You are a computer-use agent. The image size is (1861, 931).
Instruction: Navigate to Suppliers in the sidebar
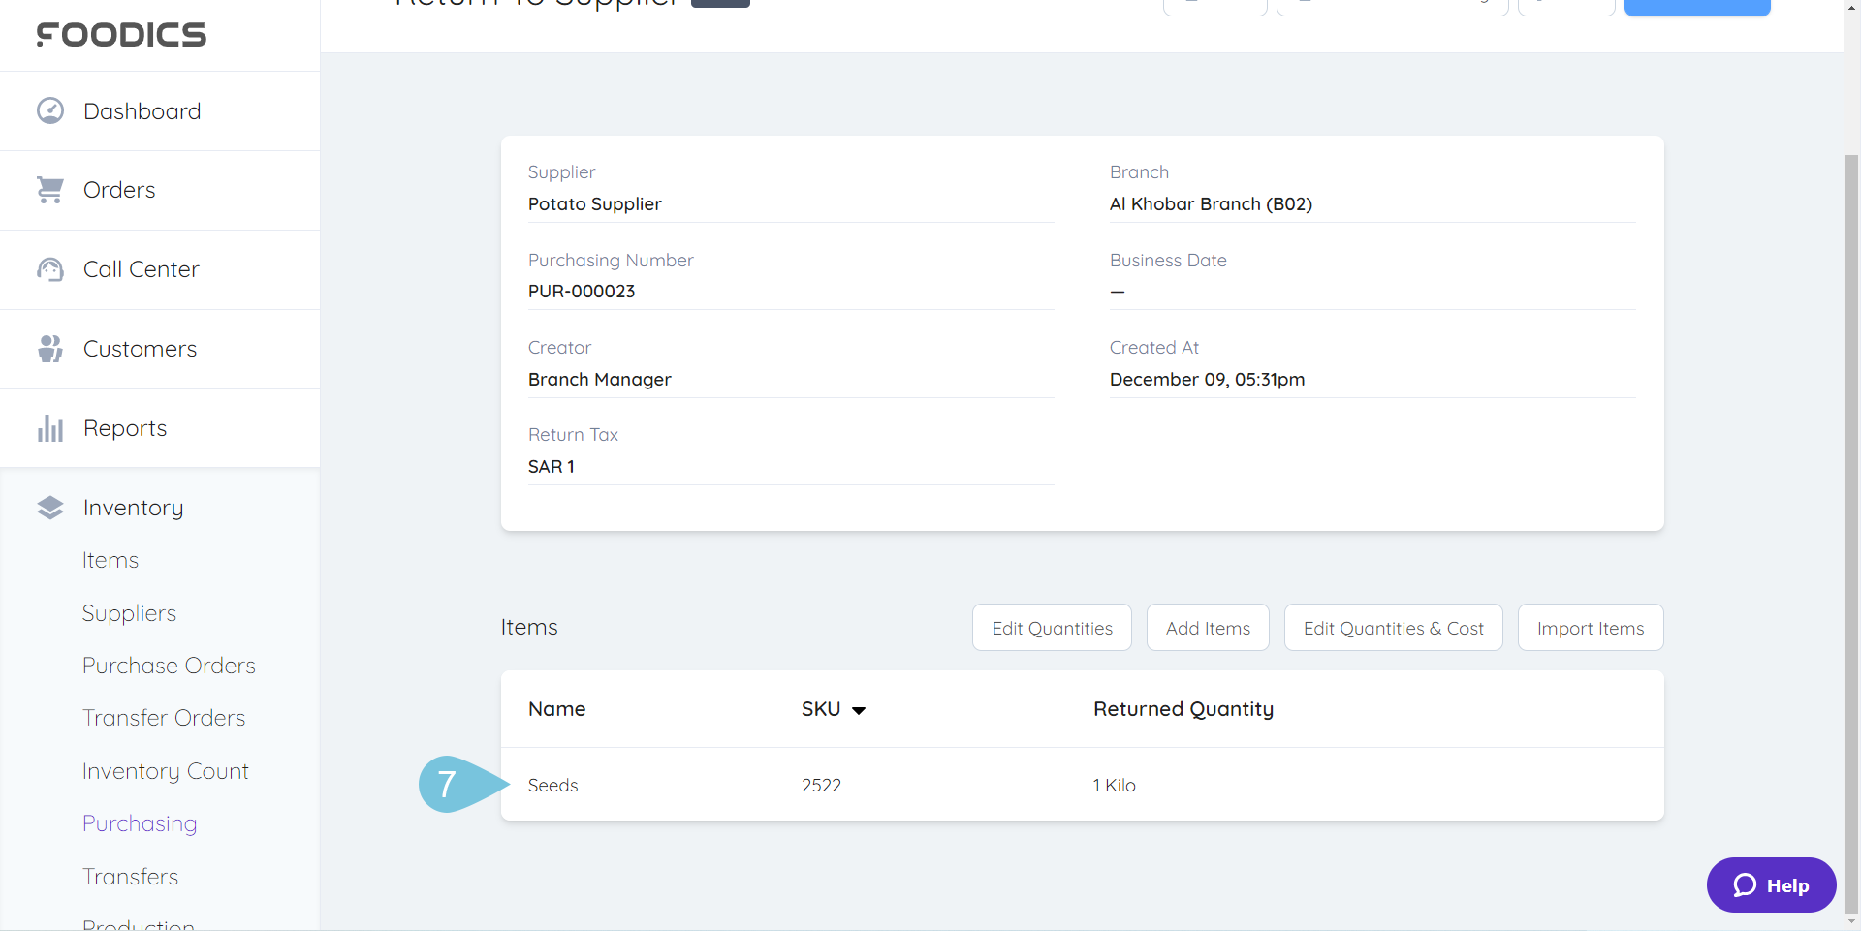coord(129,612)
